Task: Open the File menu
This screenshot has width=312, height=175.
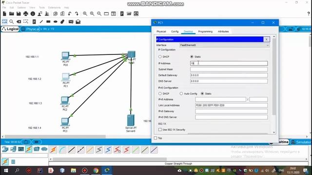Action: click(4, 8)
